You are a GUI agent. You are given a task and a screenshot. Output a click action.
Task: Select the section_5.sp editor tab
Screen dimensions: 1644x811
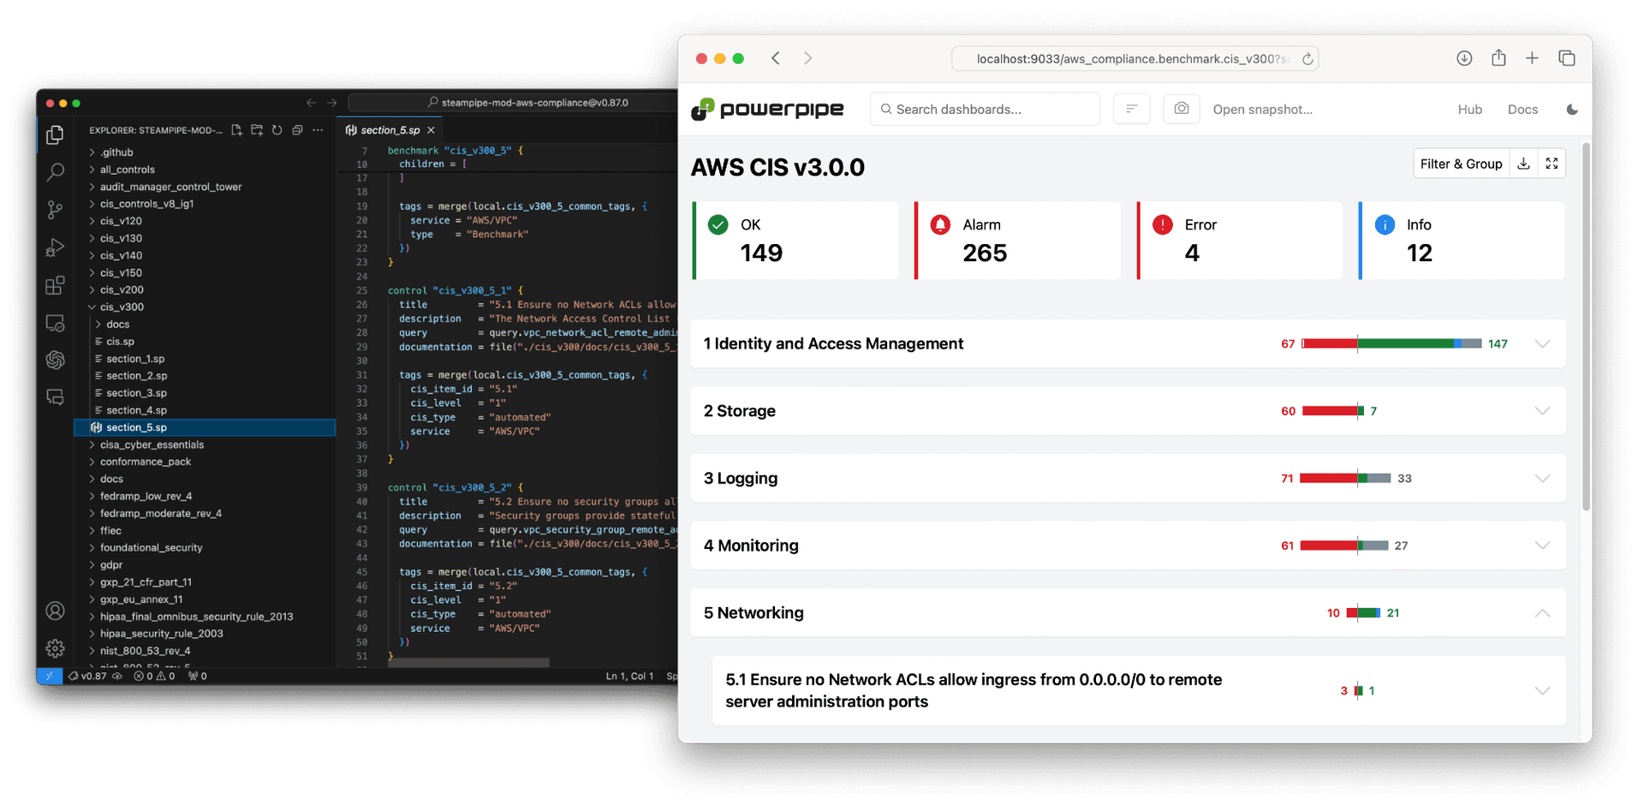(x=390, y=130)
